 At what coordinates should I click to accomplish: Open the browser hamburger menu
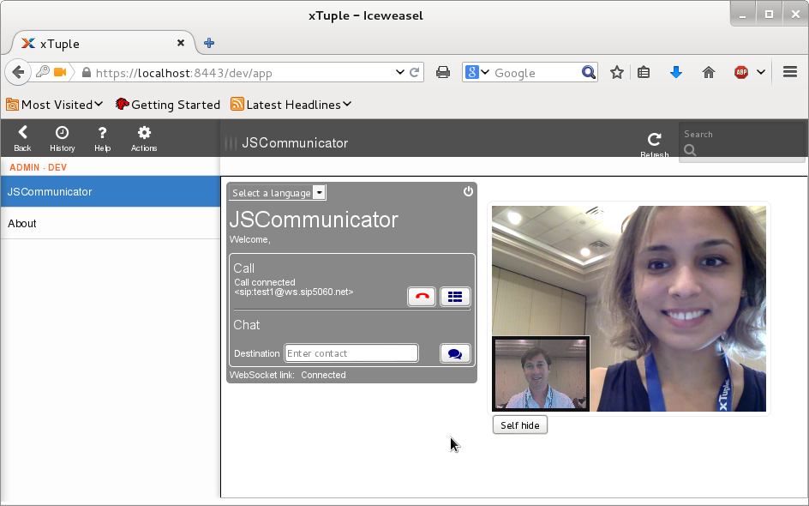point(790,72)
